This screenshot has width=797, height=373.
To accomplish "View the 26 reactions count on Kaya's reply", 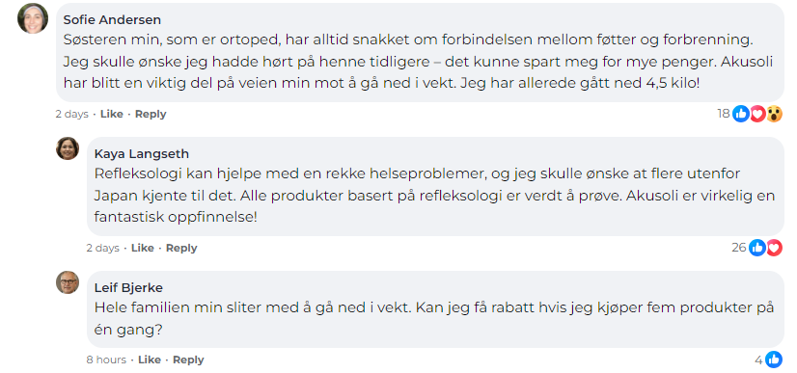I will click(739, 248).
